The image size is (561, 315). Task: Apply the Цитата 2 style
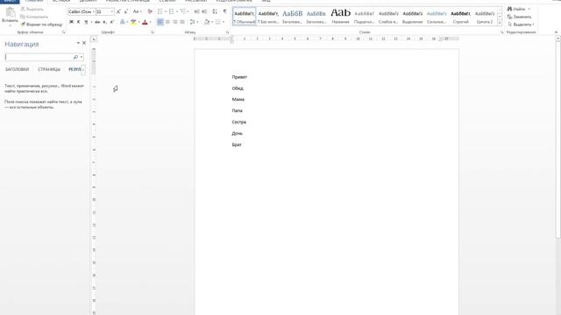[485, 17]
